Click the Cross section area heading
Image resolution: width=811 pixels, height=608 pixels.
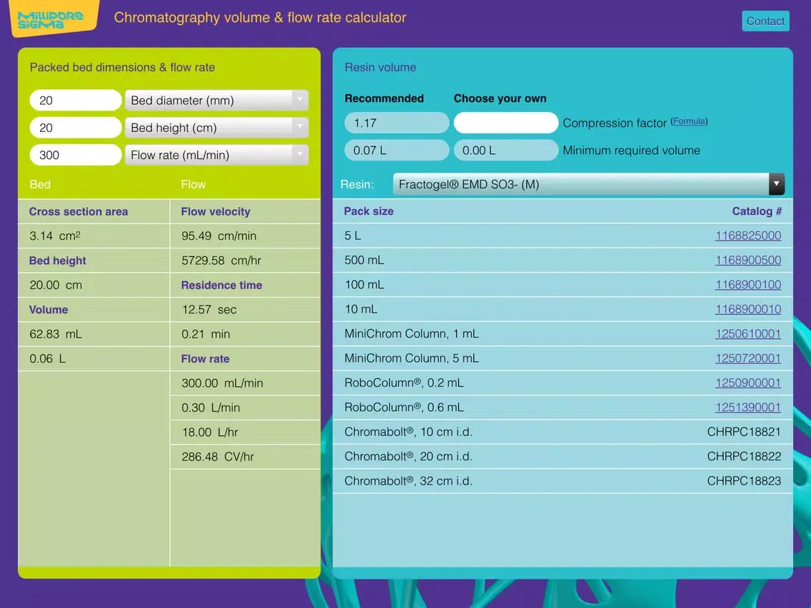point(79,211)
